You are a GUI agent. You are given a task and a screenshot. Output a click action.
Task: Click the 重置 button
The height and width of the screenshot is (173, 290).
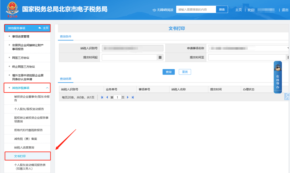[185, 72]
